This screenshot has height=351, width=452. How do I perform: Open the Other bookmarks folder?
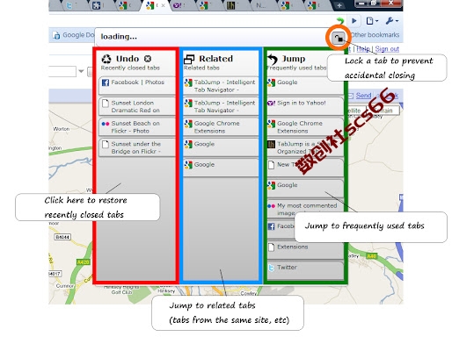point(375,35)
